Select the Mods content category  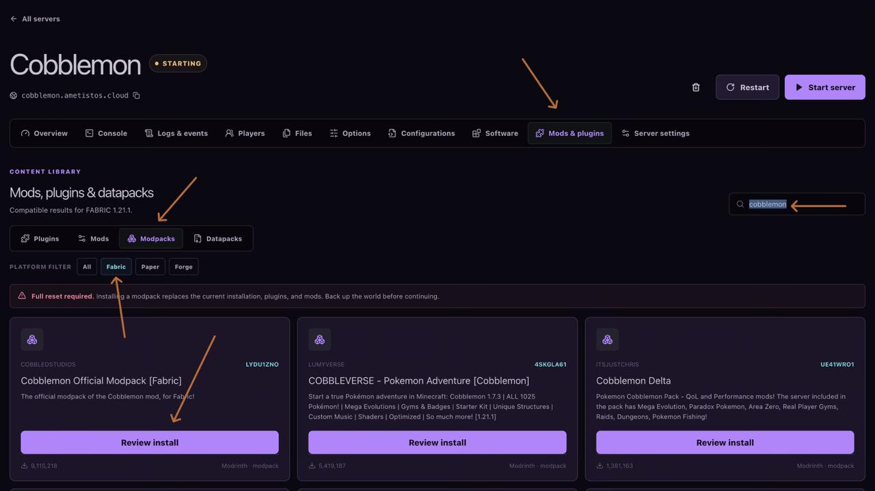(x=93, y=239)
